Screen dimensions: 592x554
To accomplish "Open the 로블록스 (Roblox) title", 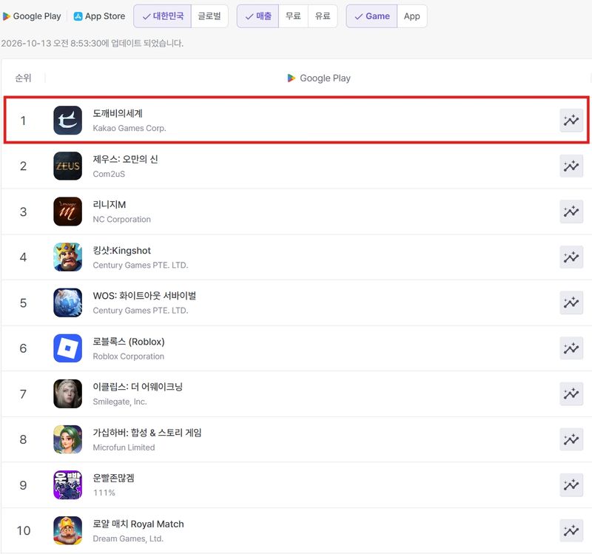I will [129, 342].
